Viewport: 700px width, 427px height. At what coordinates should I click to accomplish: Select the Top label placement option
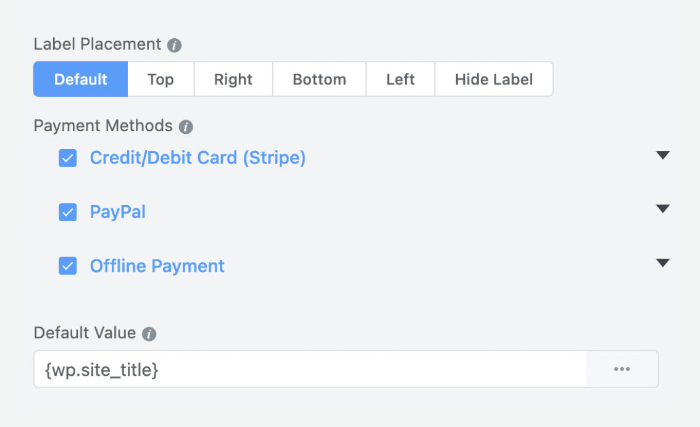click(x=160, y=79)
